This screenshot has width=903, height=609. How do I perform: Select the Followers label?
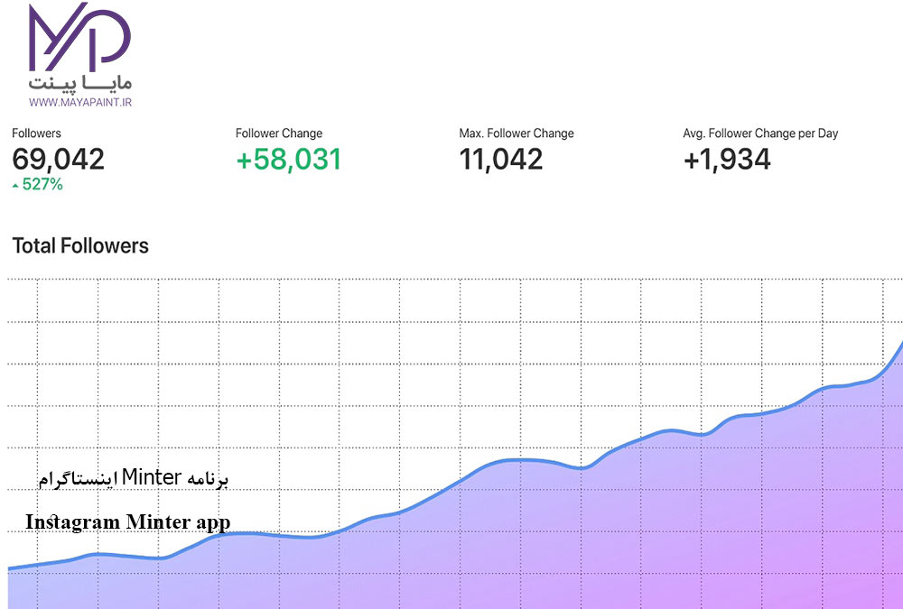pos(36,134)
